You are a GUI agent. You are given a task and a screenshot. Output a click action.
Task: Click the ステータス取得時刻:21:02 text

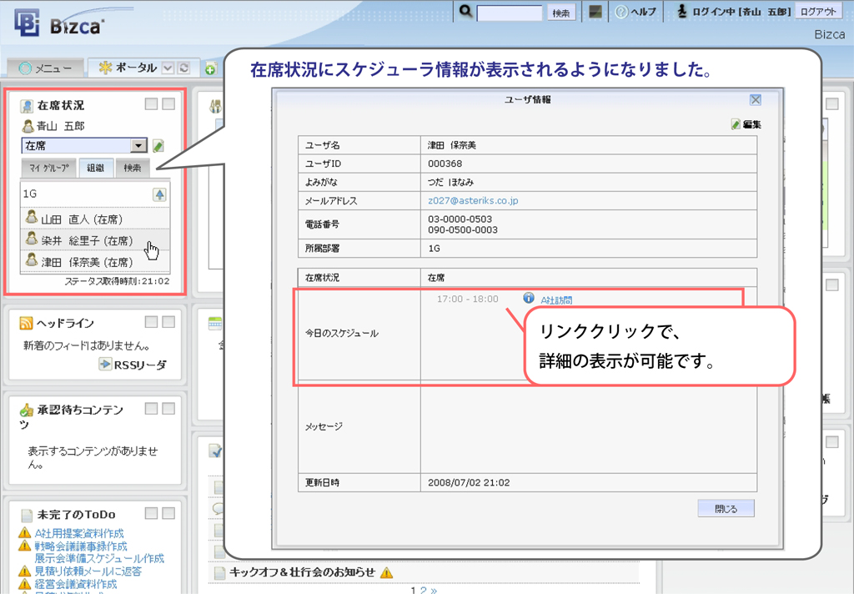click(x=117, y=281)
